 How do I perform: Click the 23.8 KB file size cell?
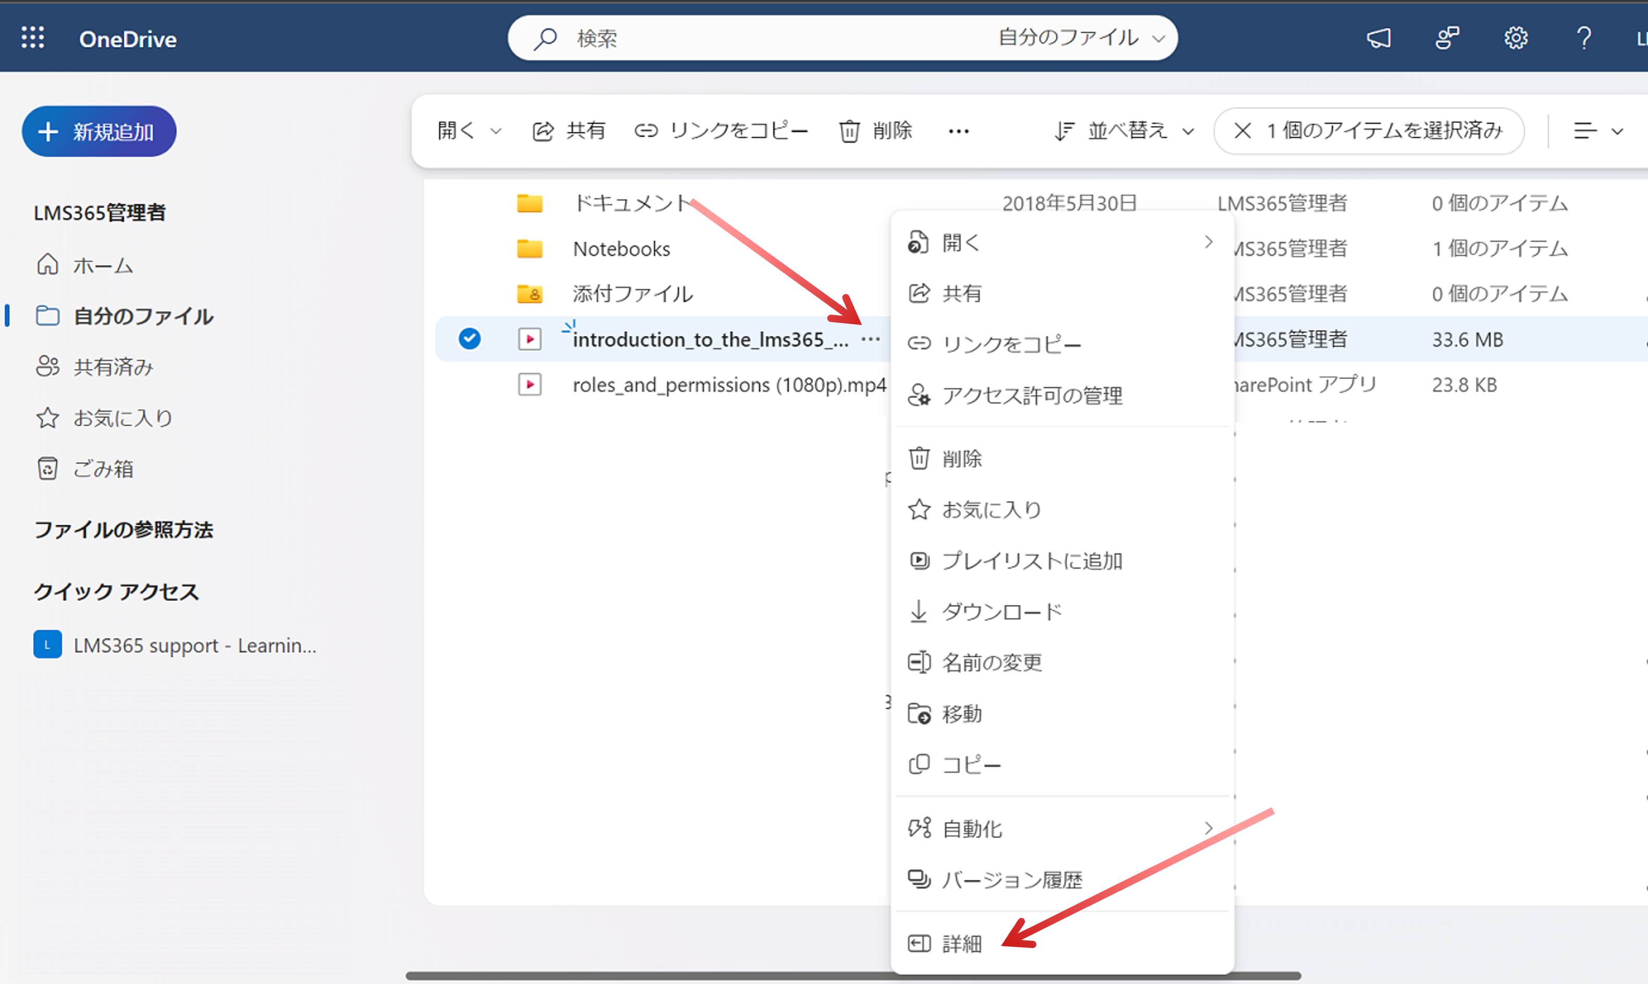(x=1464, y=384)
